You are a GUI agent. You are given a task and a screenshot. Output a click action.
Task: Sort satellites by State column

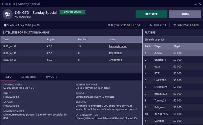point(112,40)
